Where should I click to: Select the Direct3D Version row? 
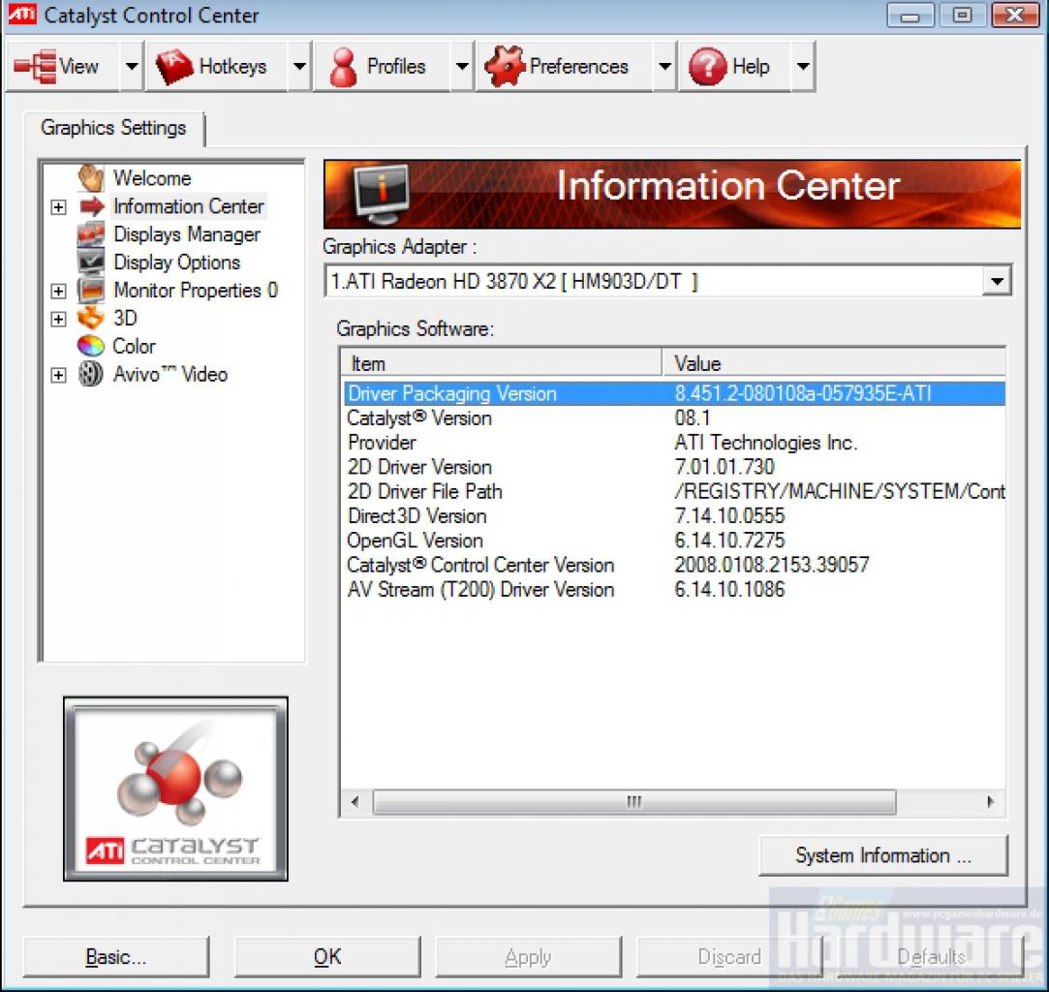pos(674,515)
